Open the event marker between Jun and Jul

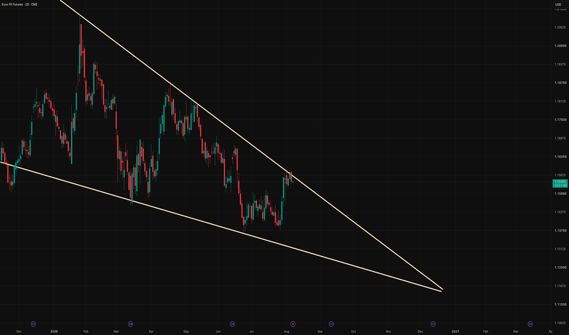point(233,324)
